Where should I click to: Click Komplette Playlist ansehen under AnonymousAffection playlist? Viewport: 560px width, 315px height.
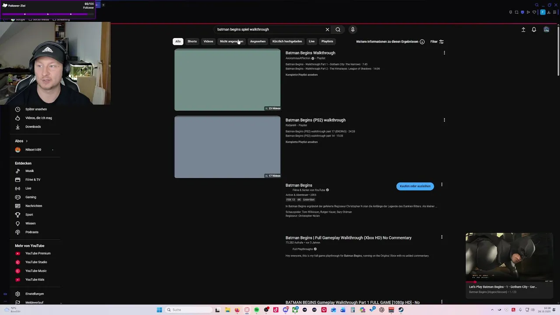point(301,75)
